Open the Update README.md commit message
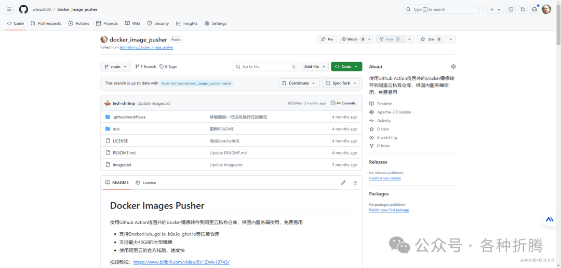 coord(228,153)
